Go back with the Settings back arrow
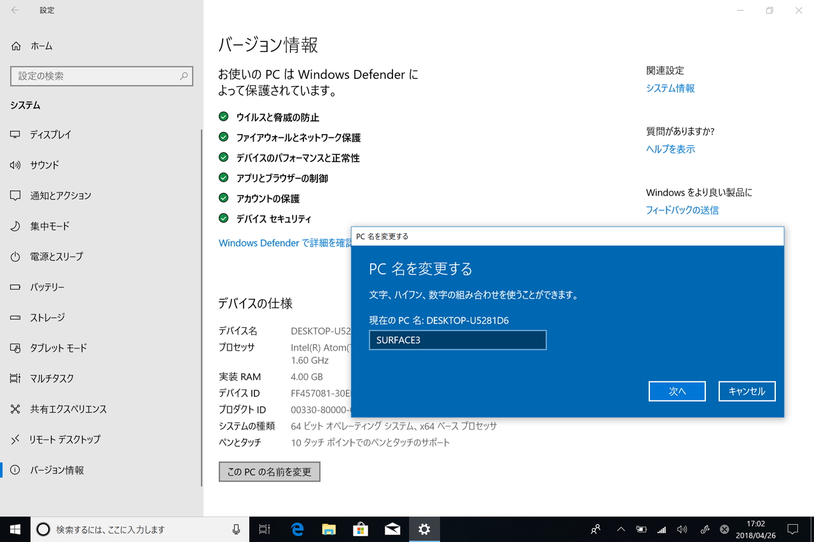Viewport: 814px width, 542px height. (15, 10)
